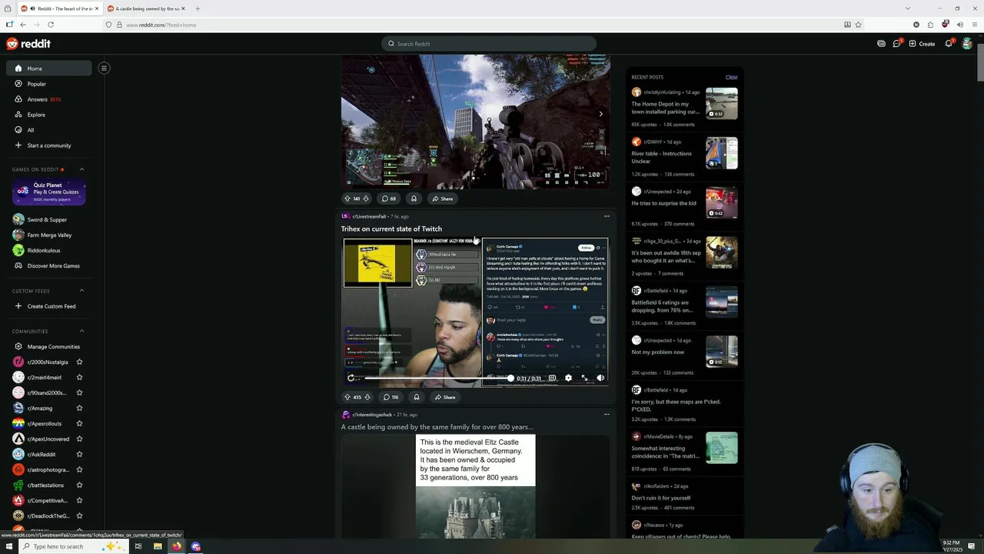Give award to Trihex post
Image resolution: width=984 pixels, height=554 pixels.
pos(416,397)
